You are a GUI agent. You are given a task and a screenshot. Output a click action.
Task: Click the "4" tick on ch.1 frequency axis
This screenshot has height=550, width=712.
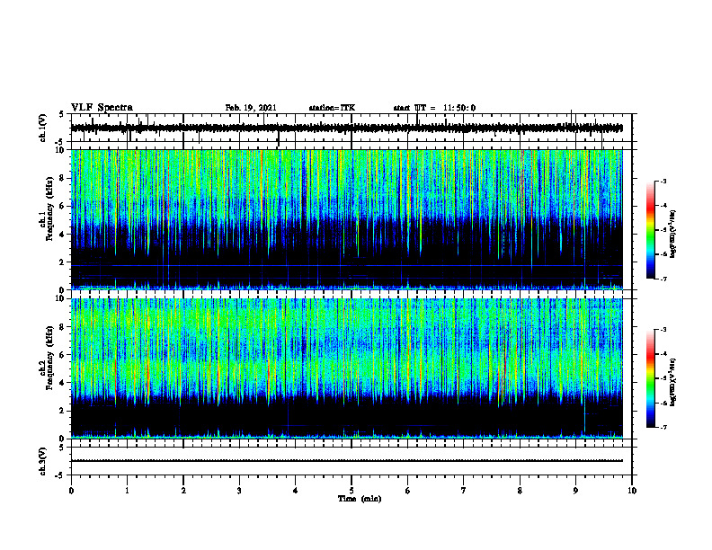[63, 235]
